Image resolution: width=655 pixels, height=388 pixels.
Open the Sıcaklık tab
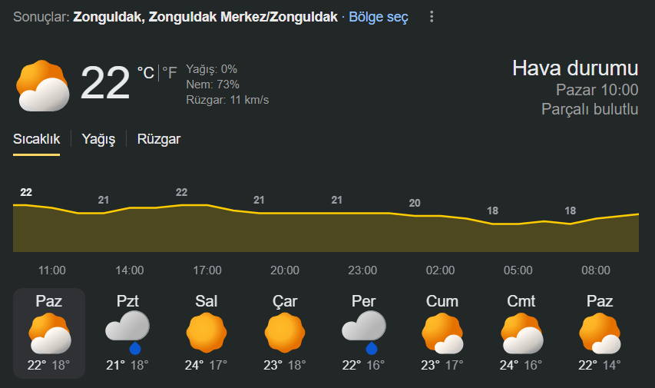tap(36, 139)
